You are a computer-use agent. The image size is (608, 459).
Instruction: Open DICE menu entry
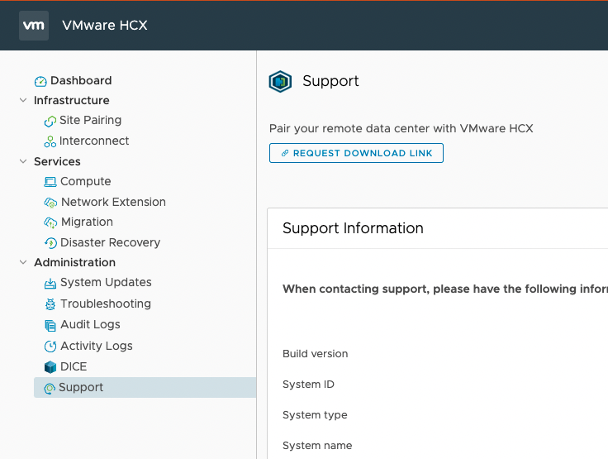(x=74, y=366)
